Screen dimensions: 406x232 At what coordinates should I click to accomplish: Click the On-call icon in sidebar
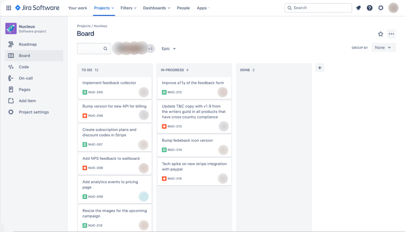[11, 78]
